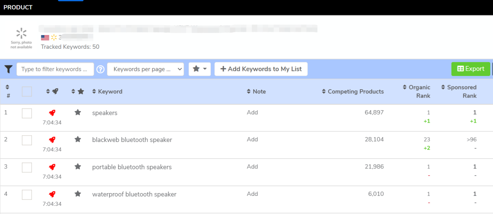Sort table by Keyword column header
493x214 pixels.
coord(107,92)
